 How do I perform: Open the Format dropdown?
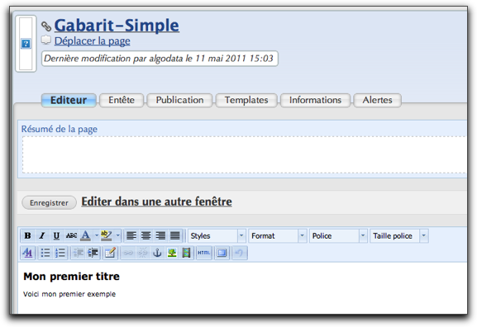coord(278,236)
